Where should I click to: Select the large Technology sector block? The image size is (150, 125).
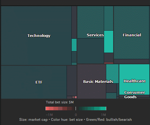point(36,35)
